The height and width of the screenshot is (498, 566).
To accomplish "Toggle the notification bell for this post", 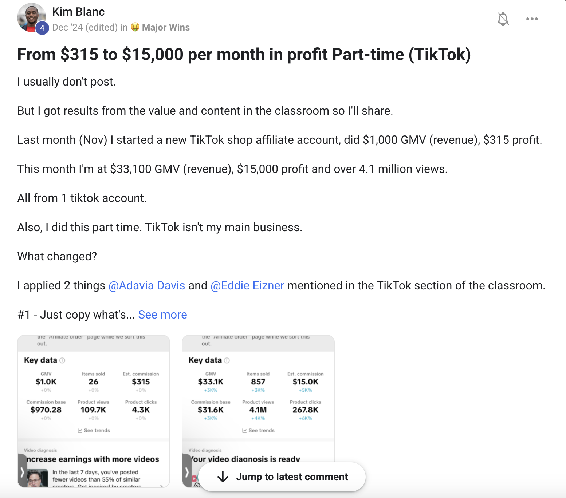I will coord(503,19).
